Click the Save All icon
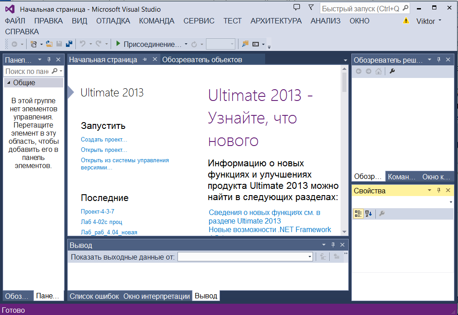This screenshot has height=315, width=458. (x=69, y=44)
